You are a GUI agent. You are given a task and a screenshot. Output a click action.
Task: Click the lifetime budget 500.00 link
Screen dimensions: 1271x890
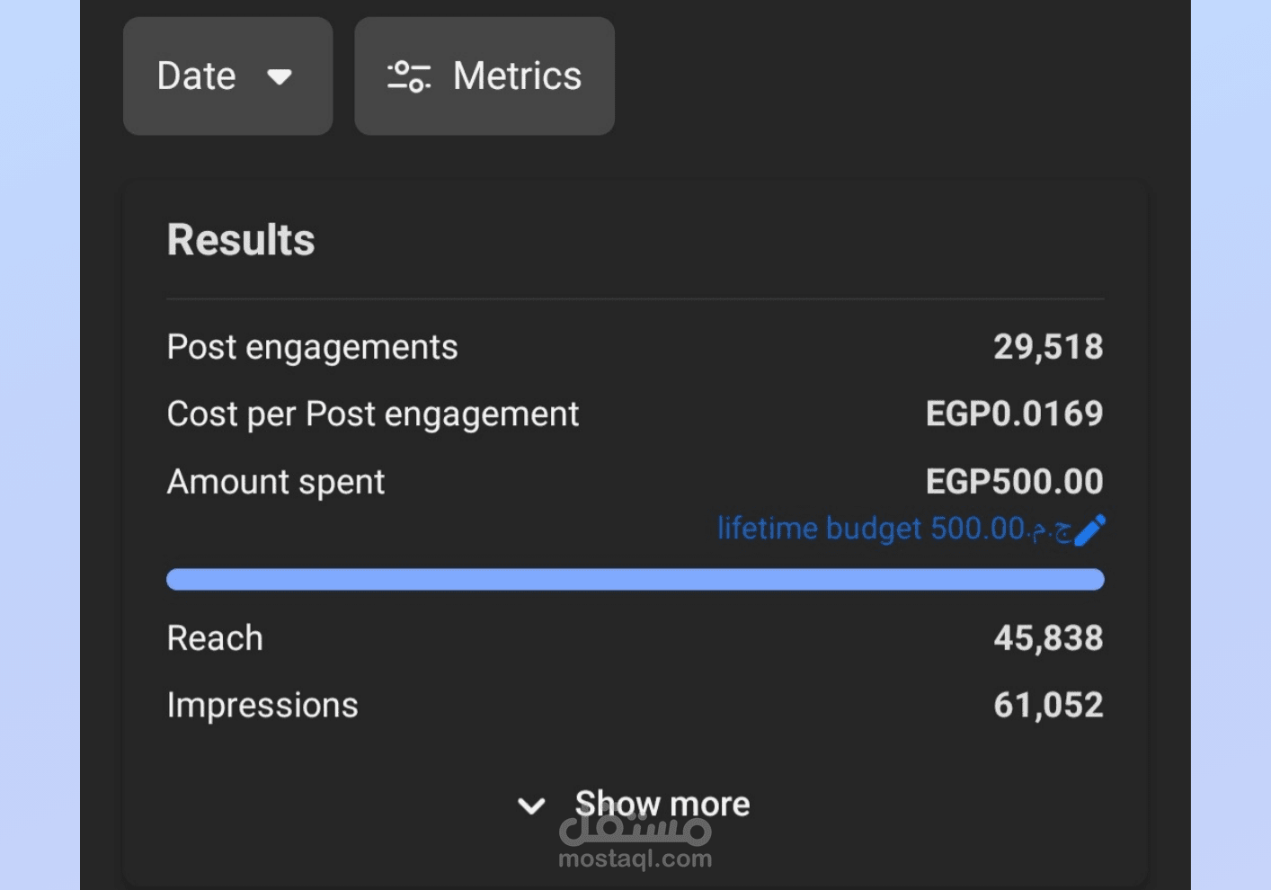pyautogui.click(x=893, y=529)
